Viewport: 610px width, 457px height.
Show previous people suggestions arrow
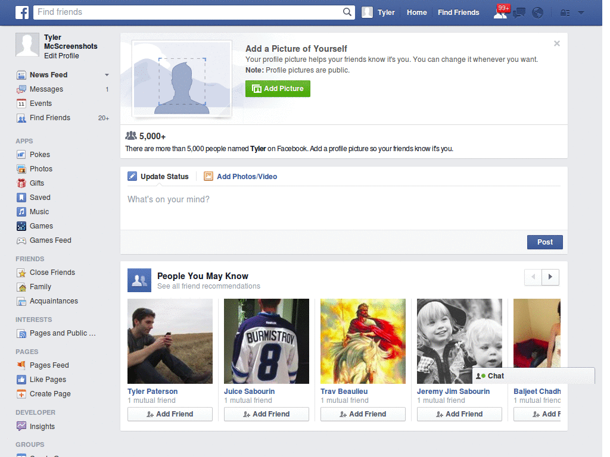click(x=533, y=277)
